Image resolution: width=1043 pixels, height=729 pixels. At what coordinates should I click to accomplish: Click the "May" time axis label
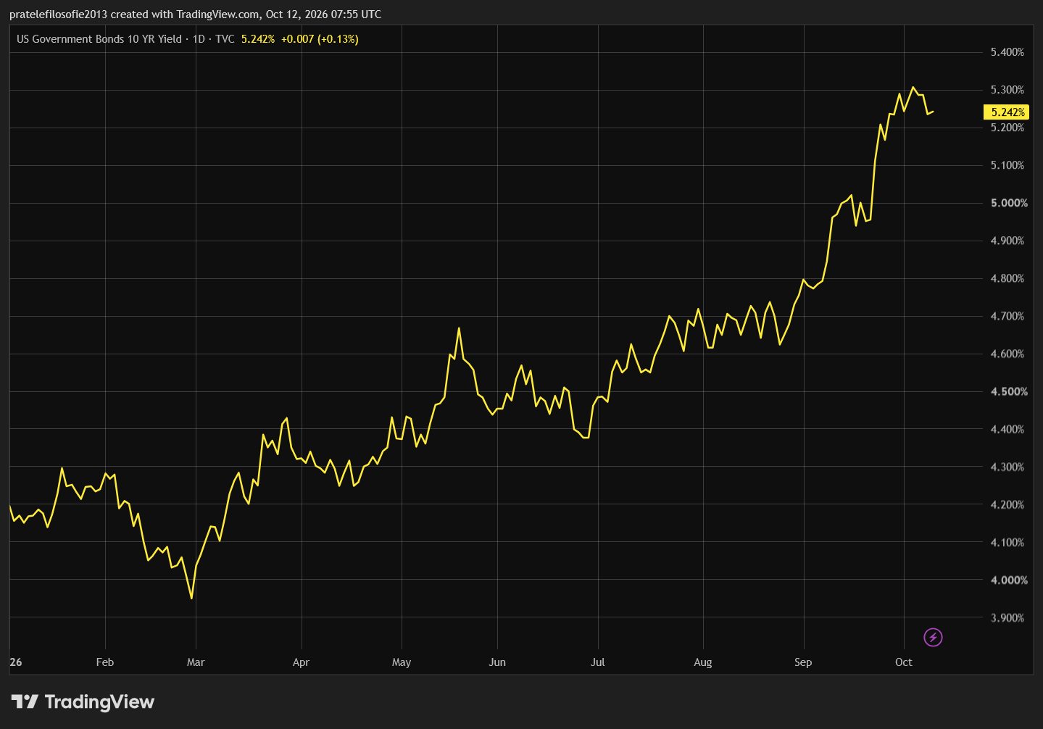coord(402,662)
